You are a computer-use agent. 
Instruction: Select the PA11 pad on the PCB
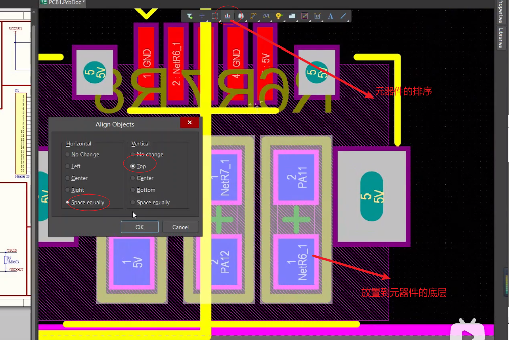[x=296, y=177]
